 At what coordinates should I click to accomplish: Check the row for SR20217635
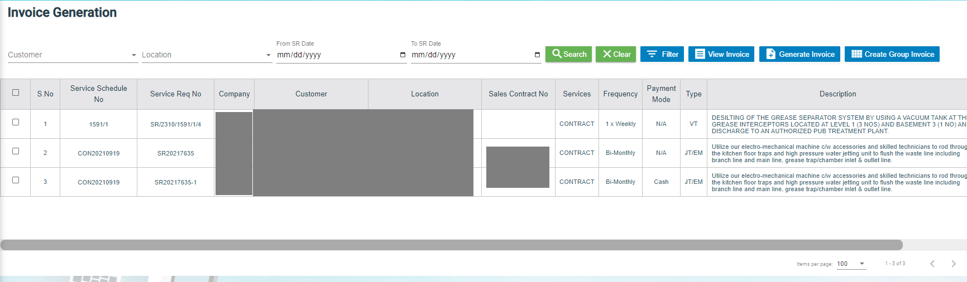(16, 151)
